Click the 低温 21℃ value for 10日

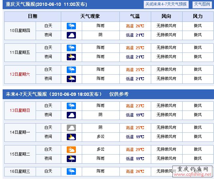coord(135,35)
